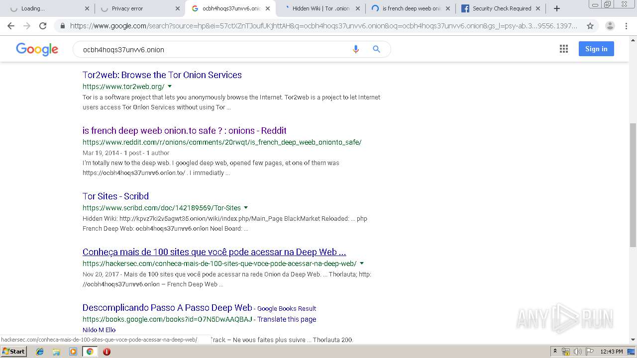The image size is (637, 358).
Task: Bookmark this page with the star icon
Action: point(590,26)
